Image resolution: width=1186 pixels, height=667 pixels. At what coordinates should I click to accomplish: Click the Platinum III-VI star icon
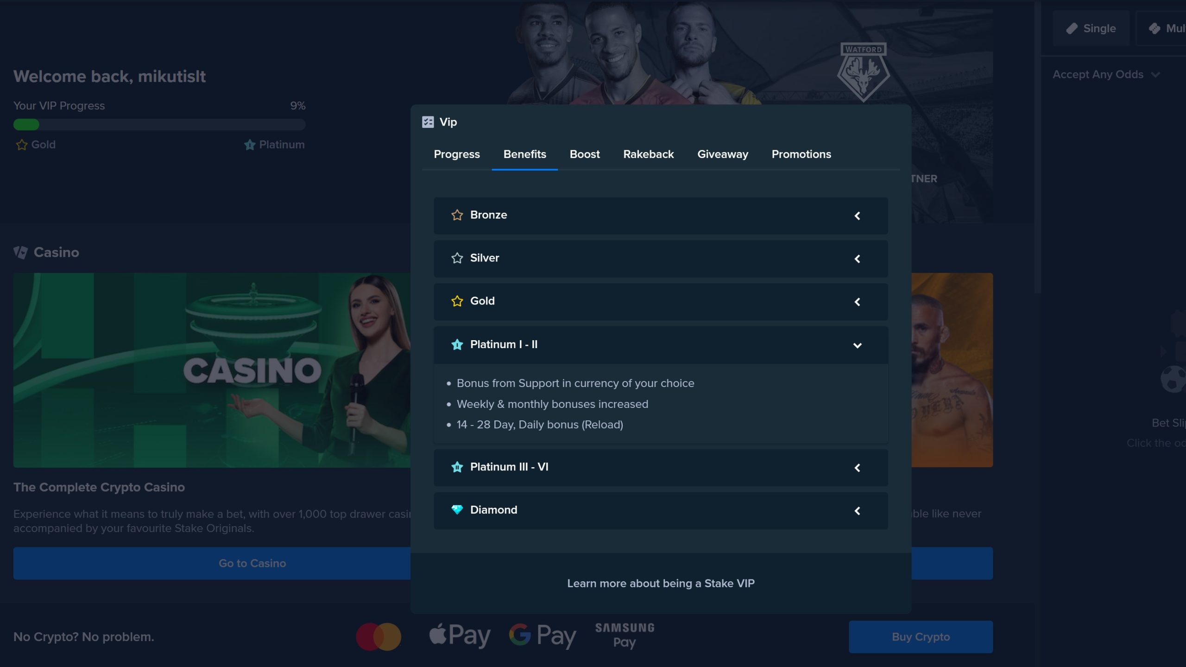pyautogui.click(x=457, y=466)
